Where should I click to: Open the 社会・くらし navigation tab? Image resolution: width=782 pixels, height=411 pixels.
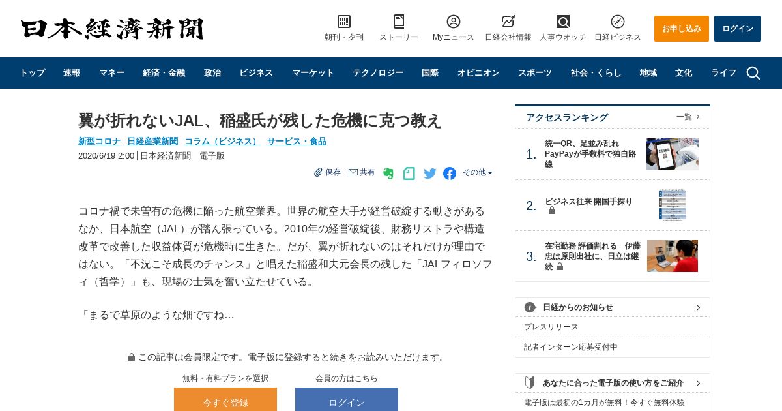(x=596, y=73)
